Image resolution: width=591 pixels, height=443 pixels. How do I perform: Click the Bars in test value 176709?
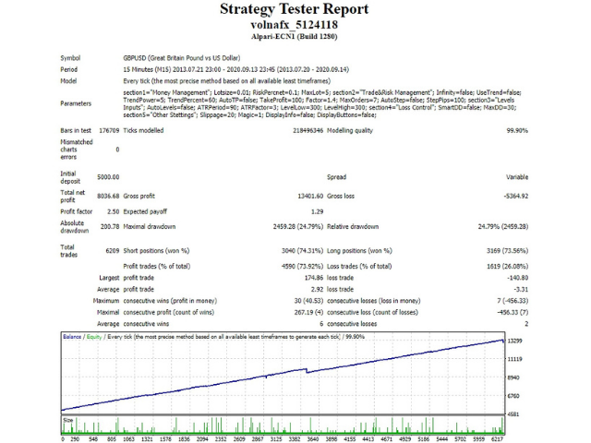[x=109, y=131]
